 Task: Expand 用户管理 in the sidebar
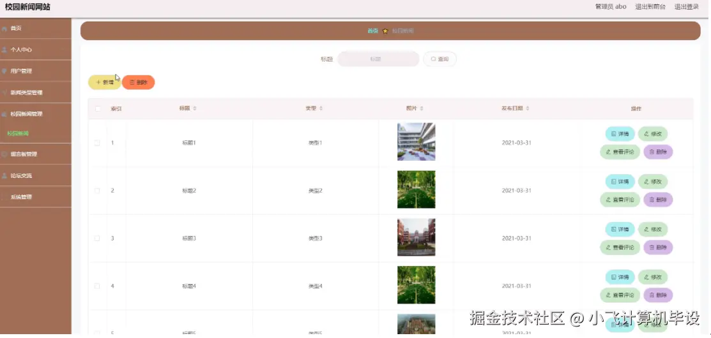click(x=35, y=71)
